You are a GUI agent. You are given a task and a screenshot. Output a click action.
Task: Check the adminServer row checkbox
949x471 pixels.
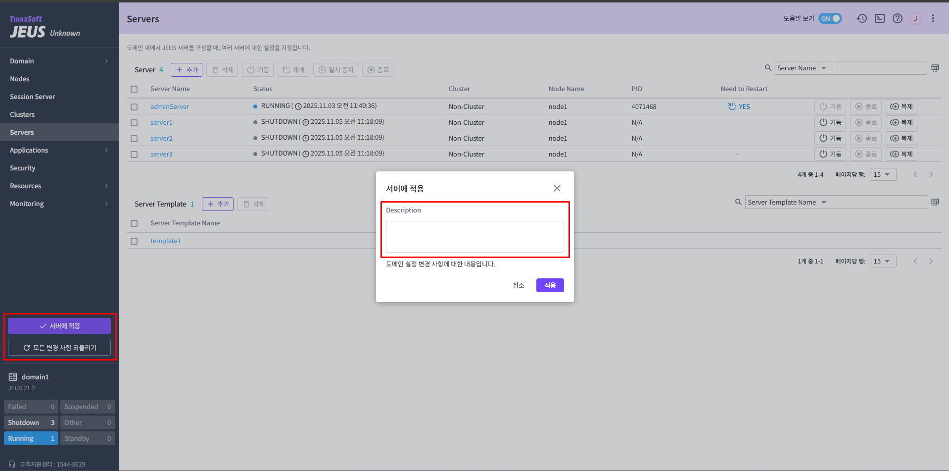134,106
